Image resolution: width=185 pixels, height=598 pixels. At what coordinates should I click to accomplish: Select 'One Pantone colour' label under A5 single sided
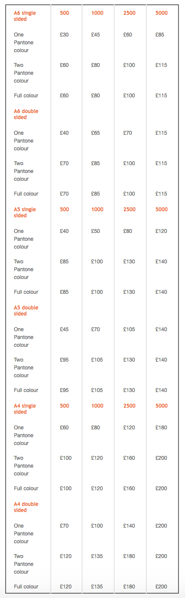[23, 239]
